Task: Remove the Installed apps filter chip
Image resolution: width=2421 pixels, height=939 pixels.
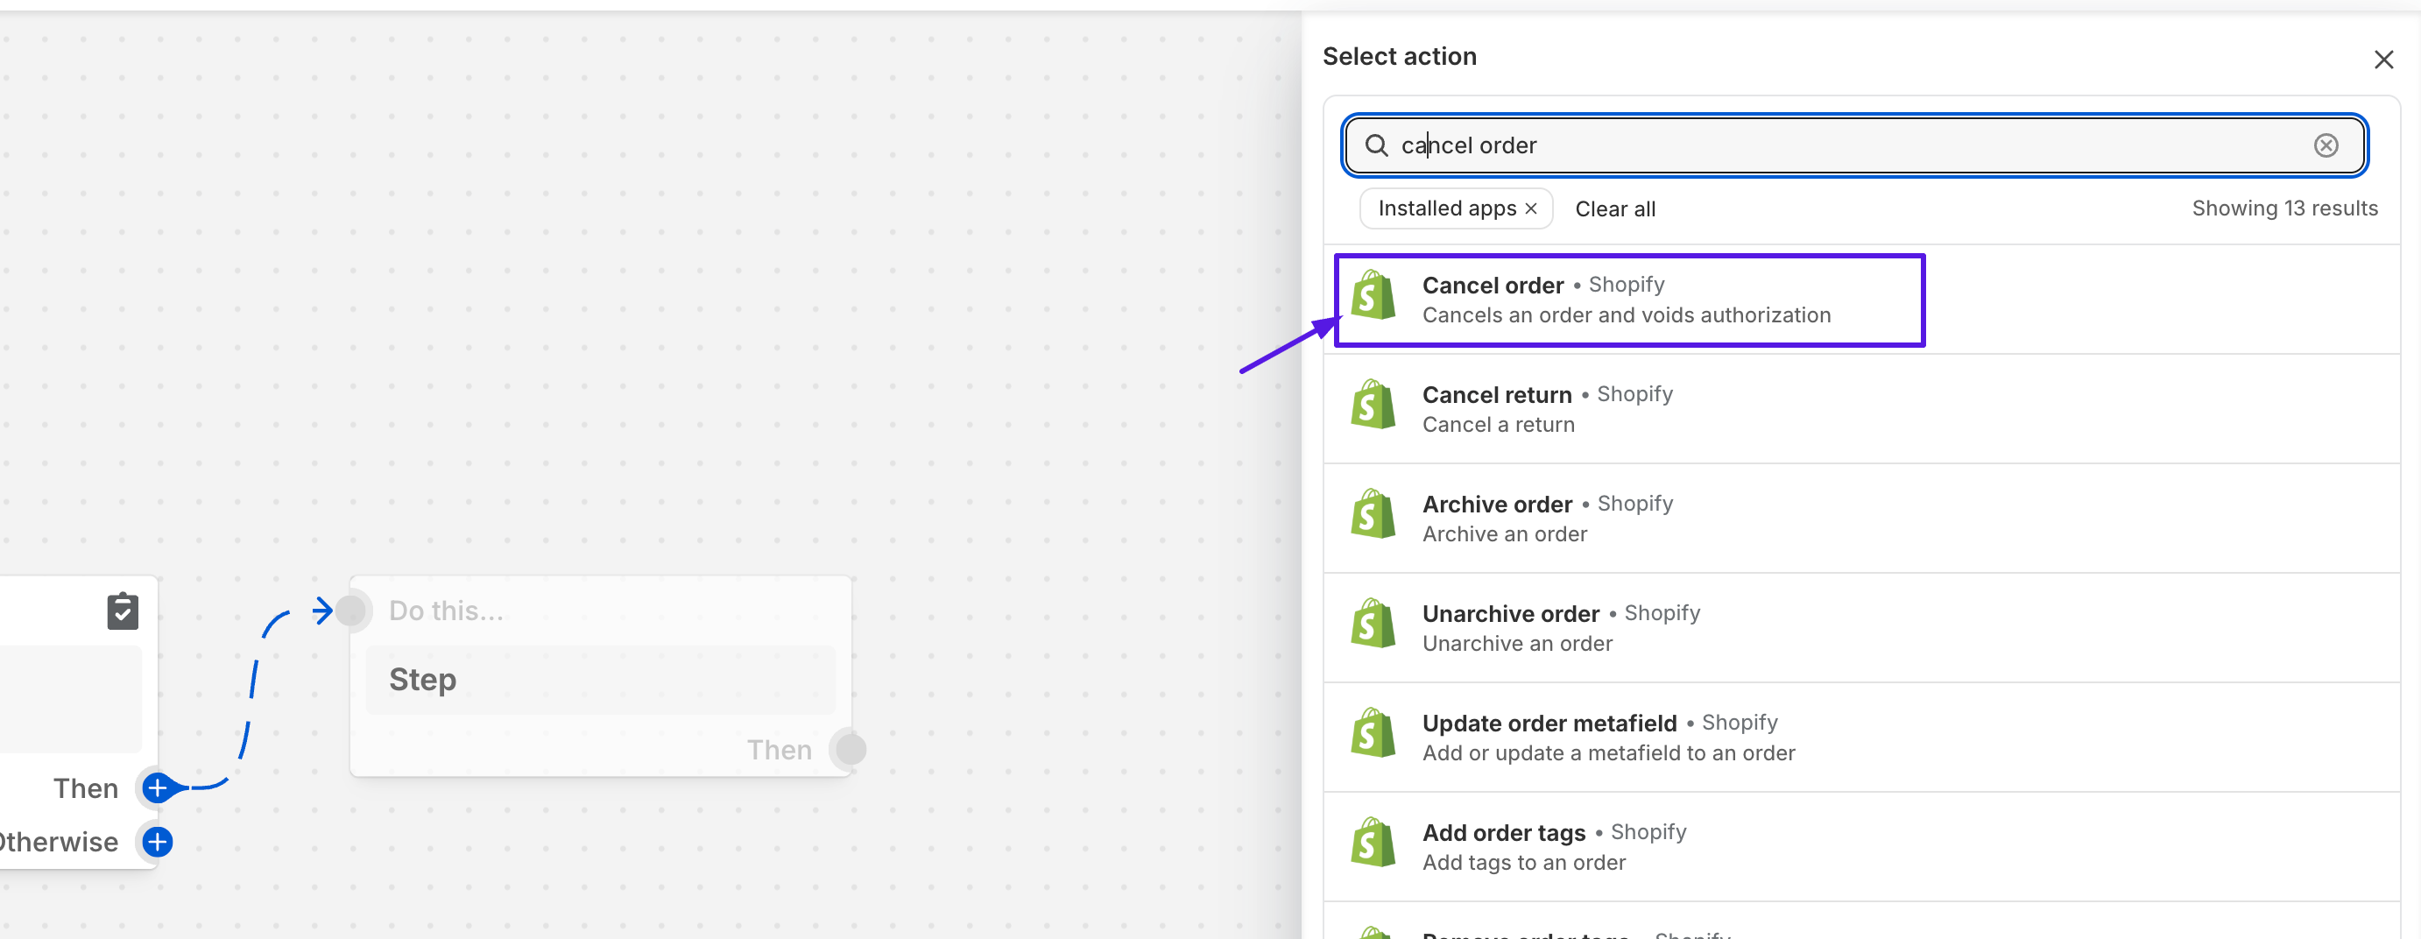Action: click(1531, 208)
